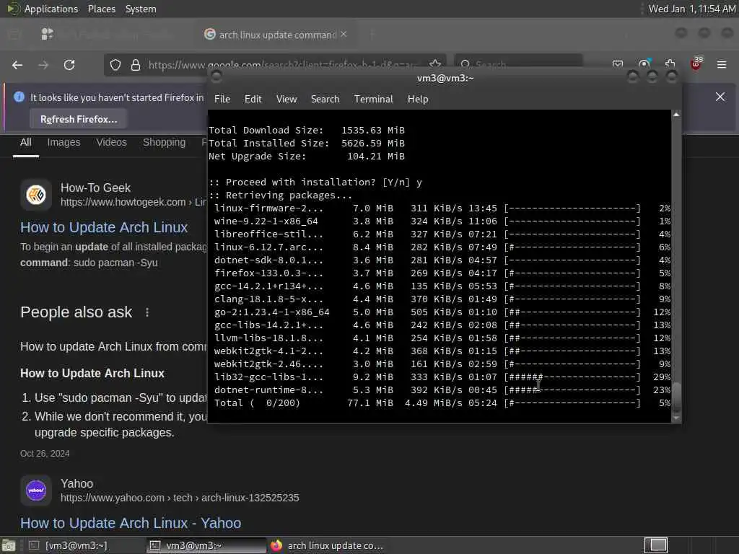Click the workspace switcher in the panel

(x=656, y=545)
